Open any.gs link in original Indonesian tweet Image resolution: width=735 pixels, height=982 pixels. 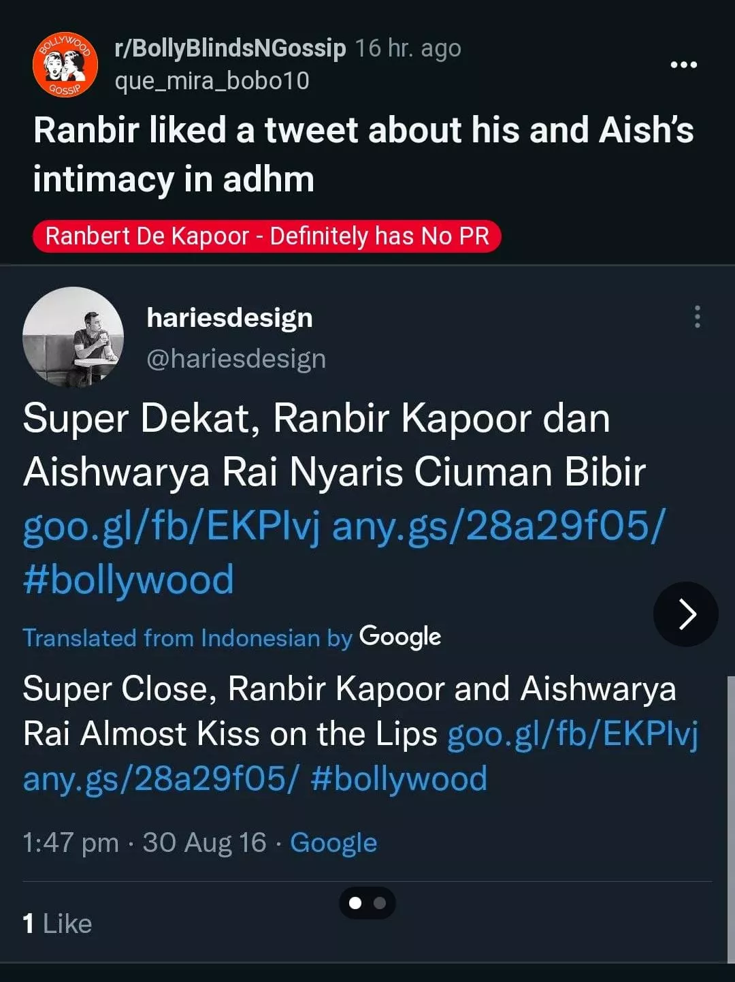[x=497, y=526]
